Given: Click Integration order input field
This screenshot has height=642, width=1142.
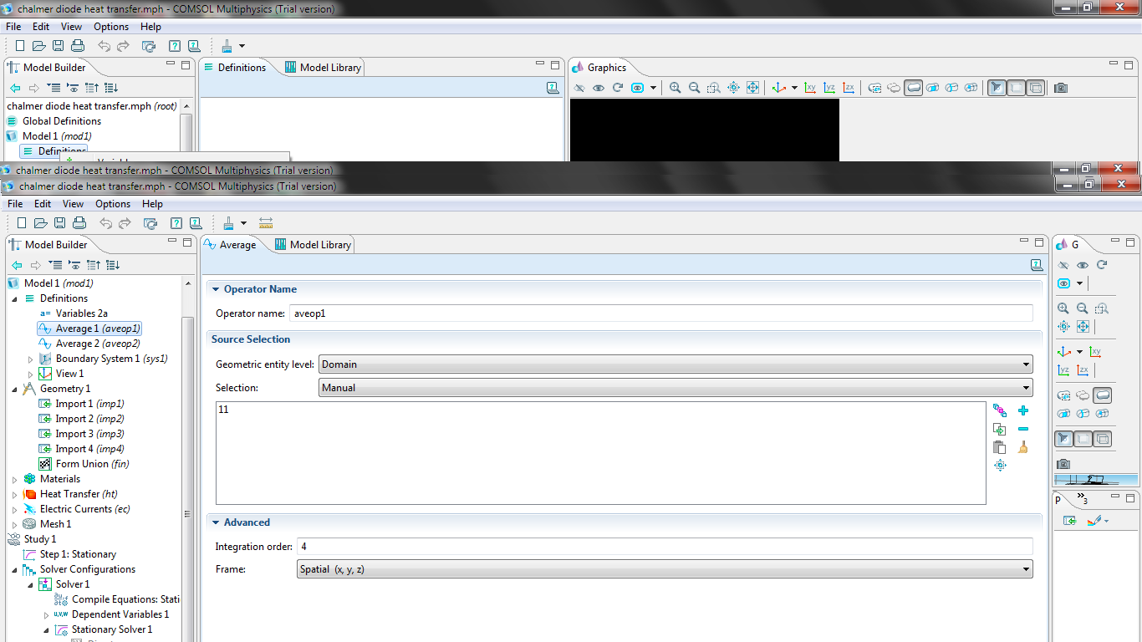Looking at the screenshot, I should pos(665,547).
